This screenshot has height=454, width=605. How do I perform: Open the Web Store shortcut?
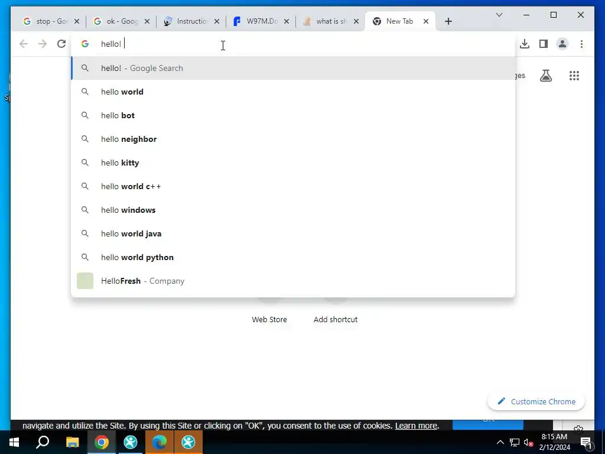tap(269, 320)
